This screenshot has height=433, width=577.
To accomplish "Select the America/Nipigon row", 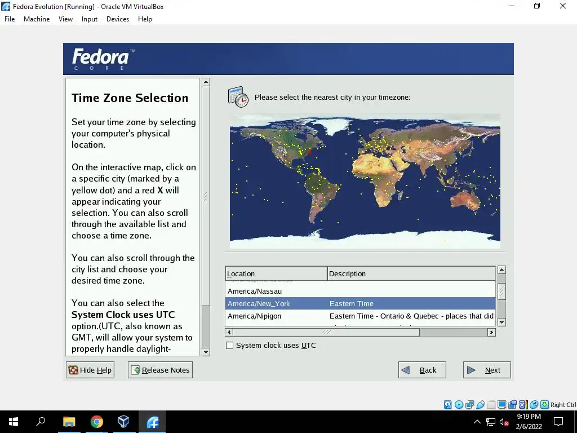I will tap(360, 316).
